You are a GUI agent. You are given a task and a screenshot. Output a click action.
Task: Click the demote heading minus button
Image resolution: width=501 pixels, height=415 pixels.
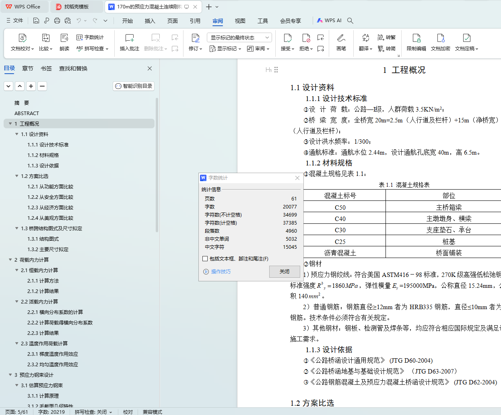point(42,86)
